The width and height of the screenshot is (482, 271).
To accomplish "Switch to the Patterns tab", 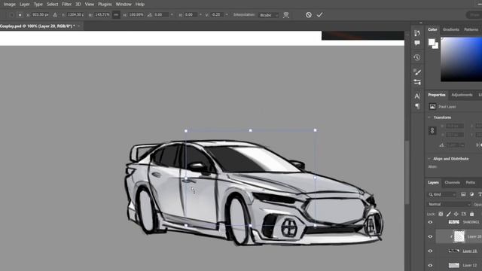I will 471,29.
